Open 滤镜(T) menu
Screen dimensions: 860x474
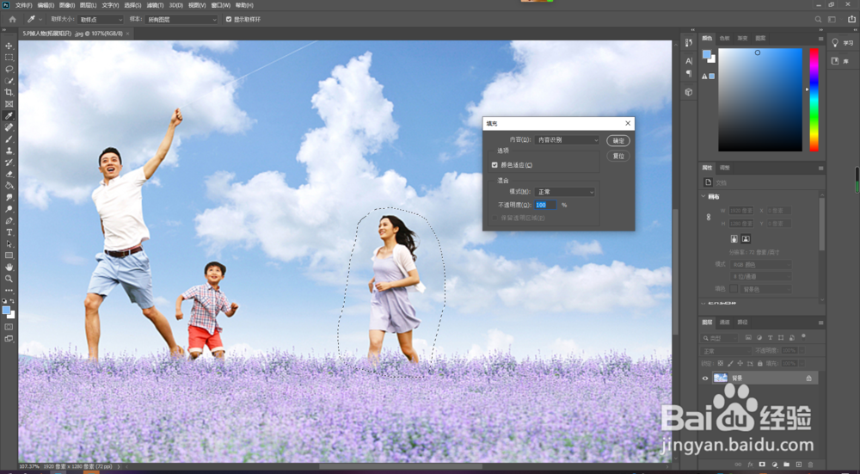tap(155, 5)
